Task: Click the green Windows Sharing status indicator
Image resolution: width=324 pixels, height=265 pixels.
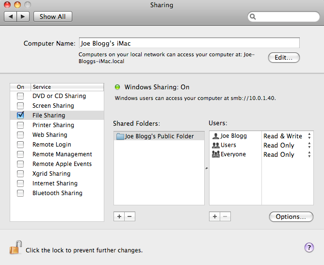Action: click(117, 87)
